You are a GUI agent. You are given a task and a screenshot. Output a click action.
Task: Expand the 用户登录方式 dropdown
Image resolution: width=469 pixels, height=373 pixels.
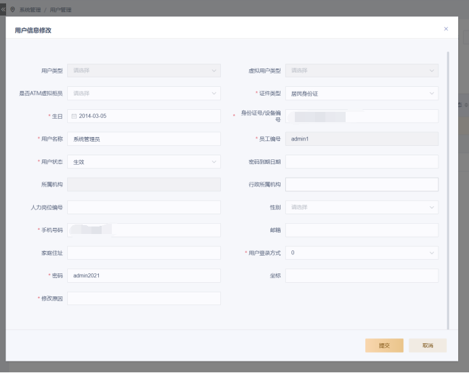click(361, 253)
